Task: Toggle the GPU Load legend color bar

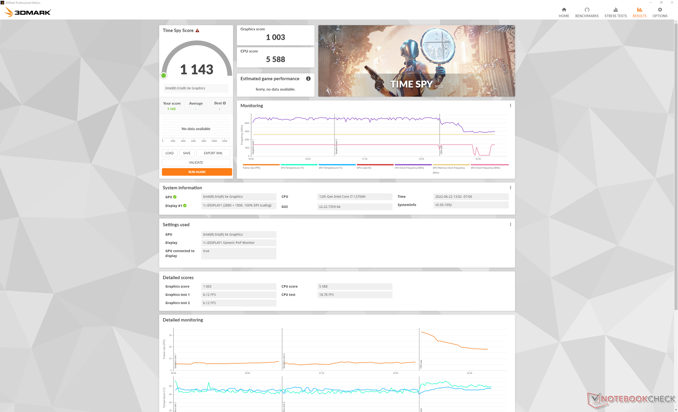Action: point(375,165)
